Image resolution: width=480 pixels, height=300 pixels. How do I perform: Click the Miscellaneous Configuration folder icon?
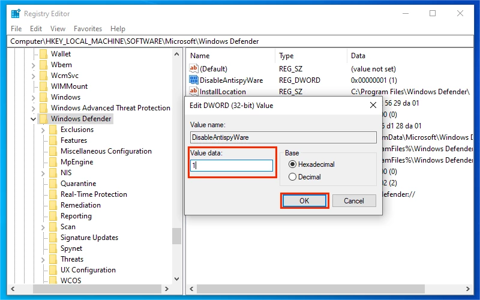53,151
